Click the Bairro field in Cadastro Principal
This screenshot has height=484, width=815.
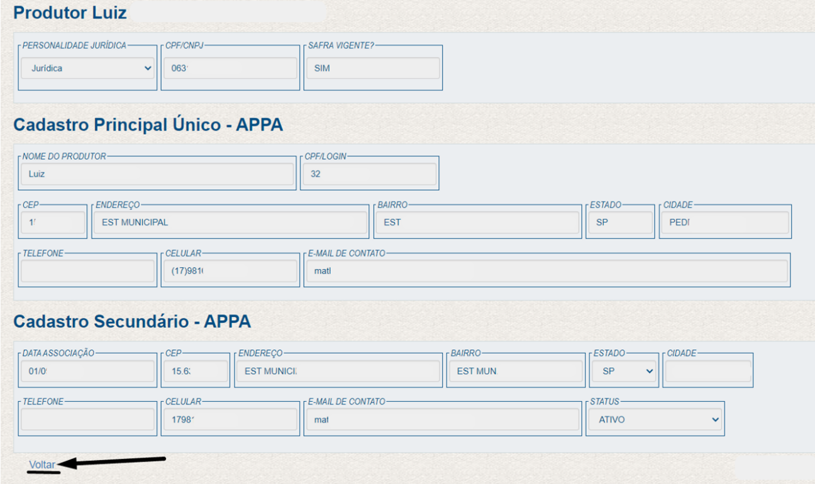pos(477,222)
